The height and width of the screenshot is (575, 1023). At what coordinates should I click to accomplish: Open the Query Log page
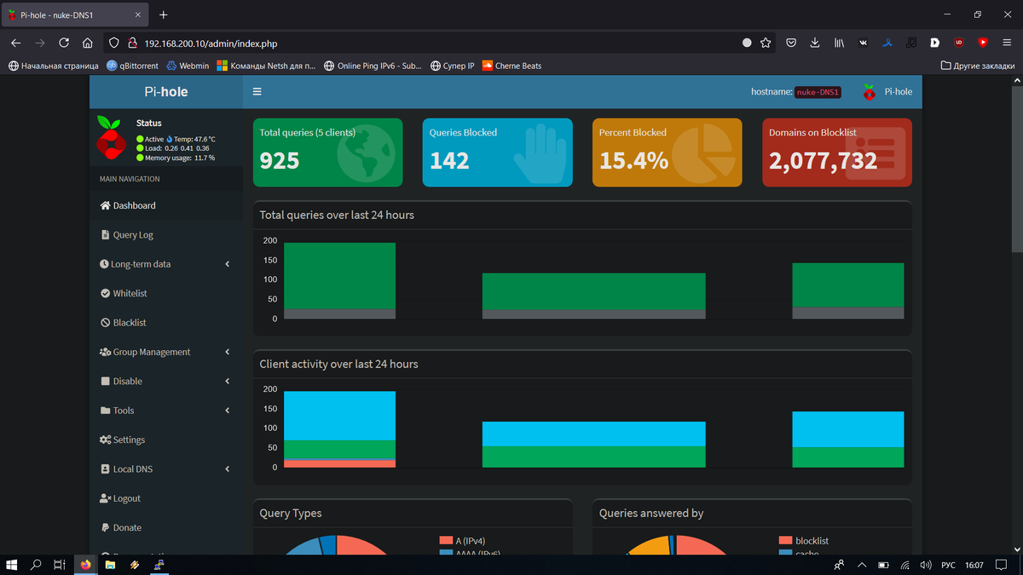click(166, 234)
